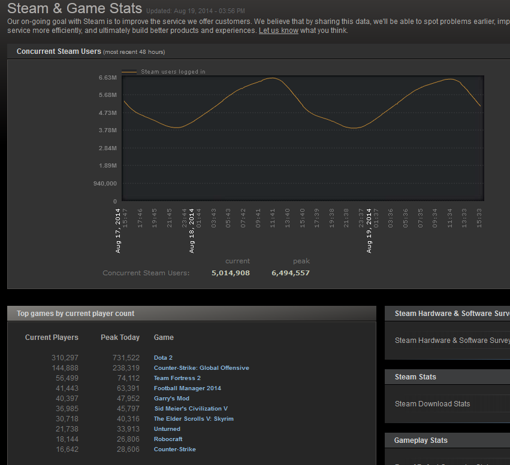Click the Aug 19, 2014 axis date label
This screenshot has height=465, width=510.
(369, 230)
